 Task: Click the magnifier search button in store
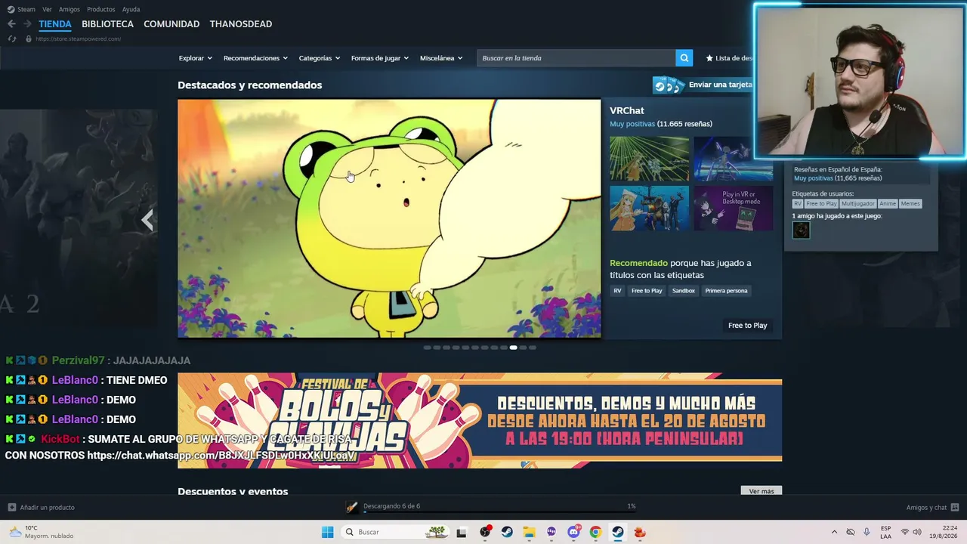pyautogui.click(x=684, y=58)
